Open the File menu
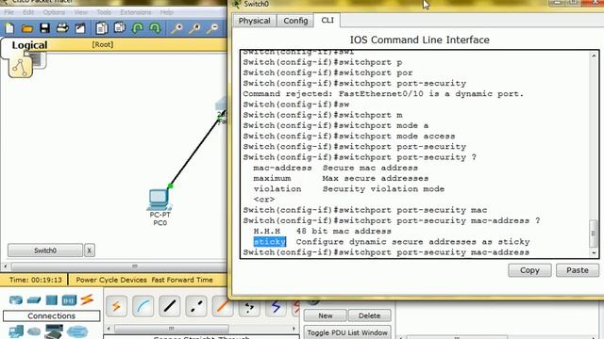 click(x=8, y=12)
